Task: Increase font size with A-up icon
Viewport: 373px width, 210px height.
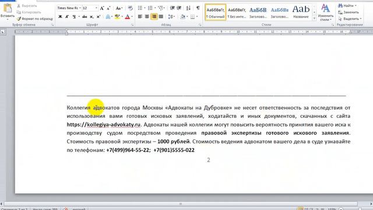Action: pos(102,8)
